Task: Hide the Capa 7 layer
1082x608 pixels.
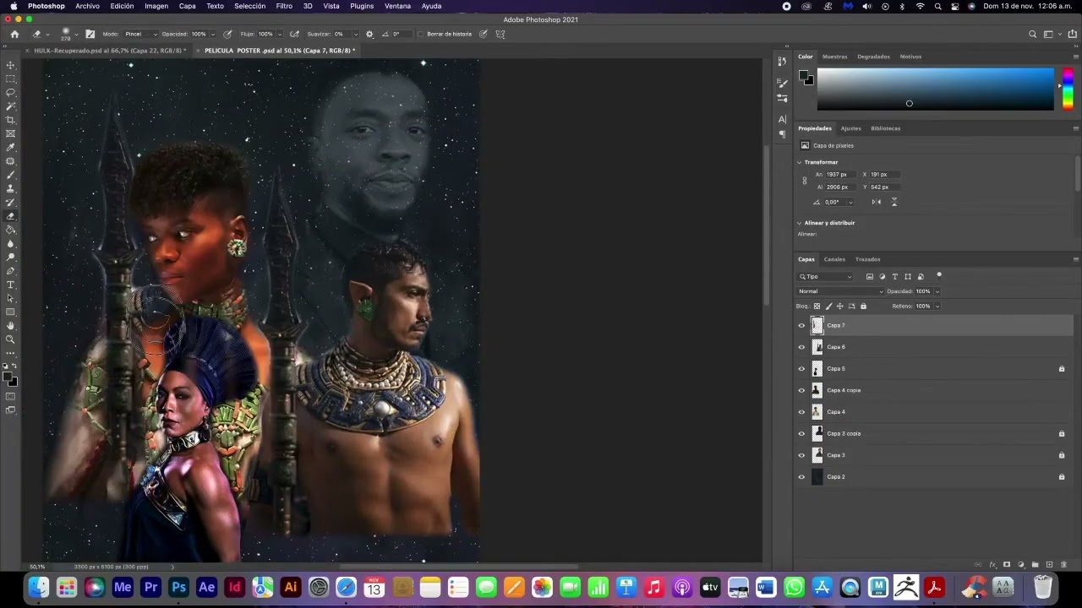Action: [x=801, y=325]
